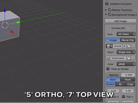138x103 pixels.
Task: Switch to the Movie Clip tab
Action: 128,40
